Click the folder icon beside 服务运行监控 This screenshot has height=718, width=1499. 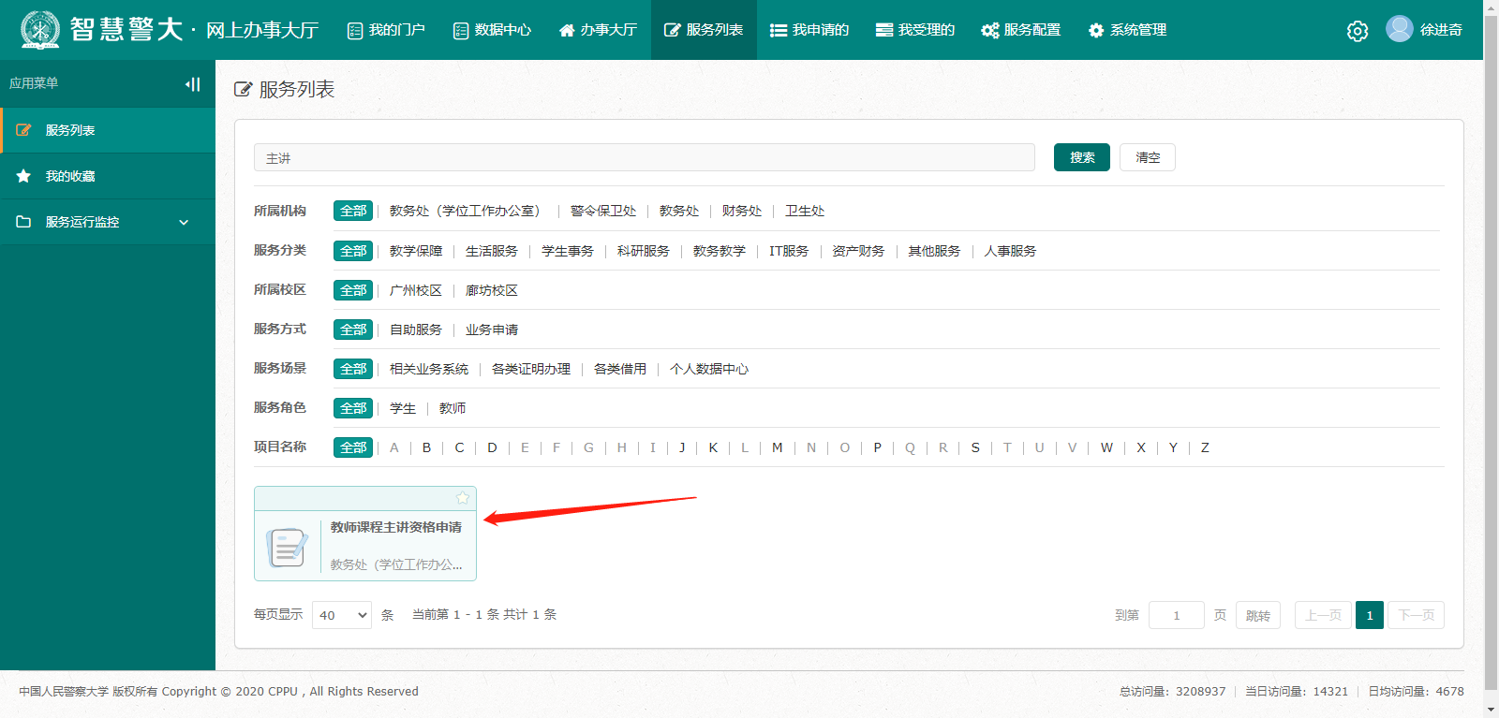pos(24,222)
